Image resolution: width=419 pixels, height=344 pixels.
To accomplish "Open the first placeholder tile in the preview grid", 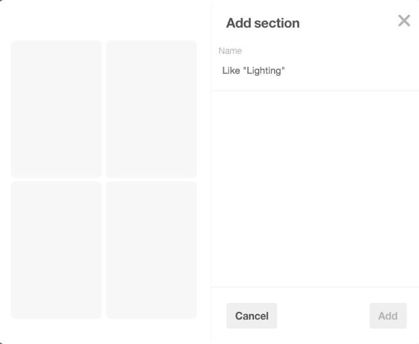I will pyautogui.click(x=56, y=109).
